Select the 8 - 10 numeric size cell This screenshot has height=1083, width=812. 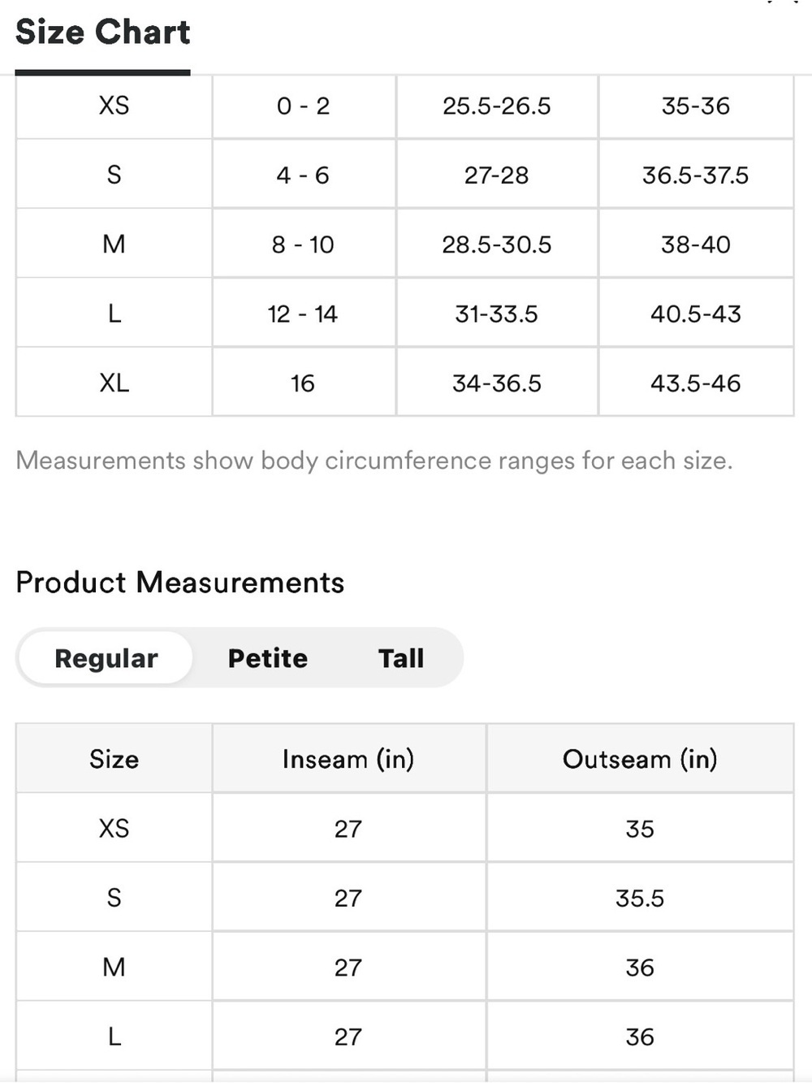[x=304, y=244]
